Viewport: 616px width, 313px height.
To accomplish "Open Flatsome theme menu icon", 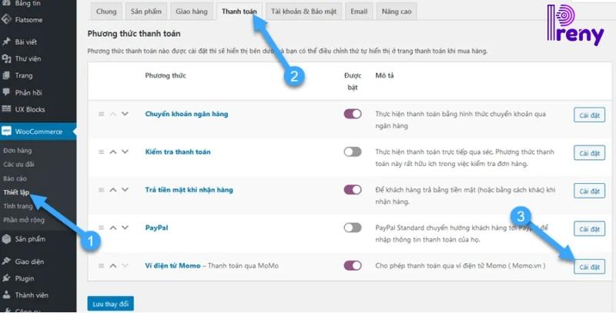I will click(x=6, y=19).
